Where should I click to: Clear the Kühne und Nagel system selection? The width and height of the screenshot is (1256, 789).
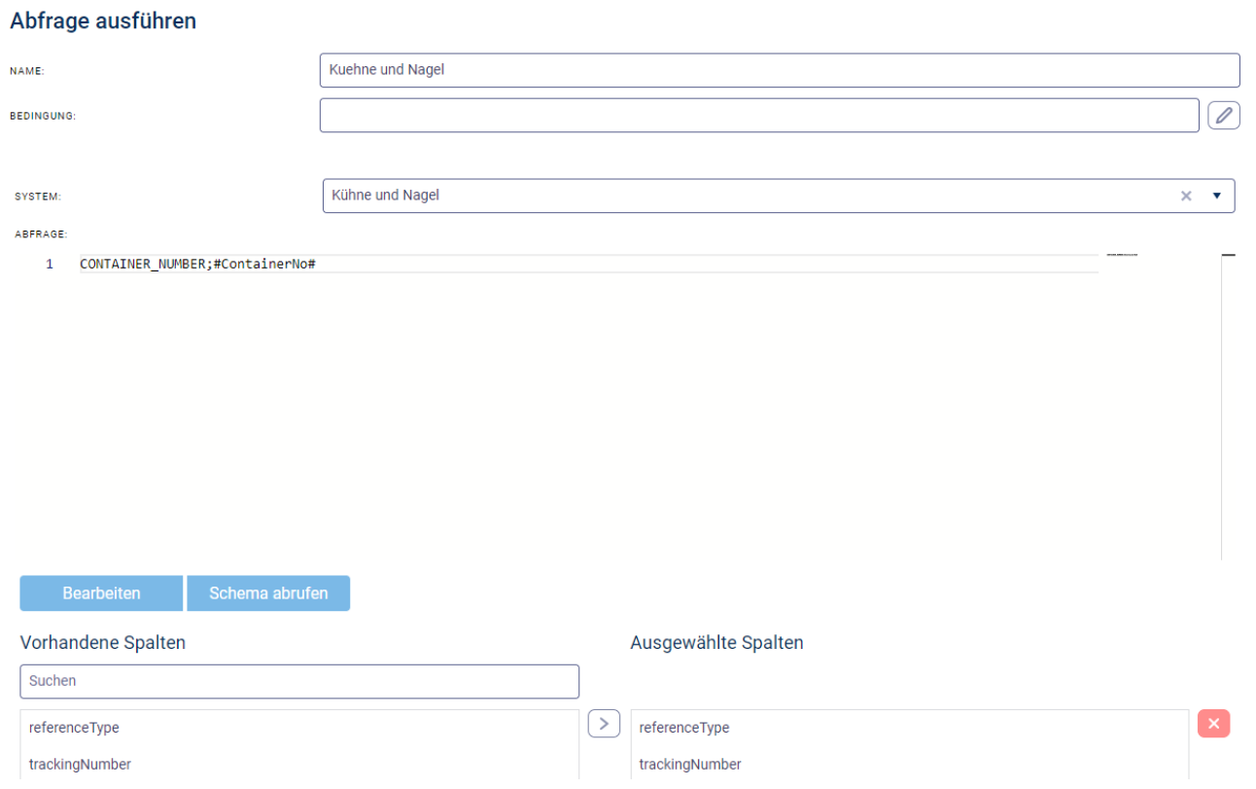pos(1185,196)
